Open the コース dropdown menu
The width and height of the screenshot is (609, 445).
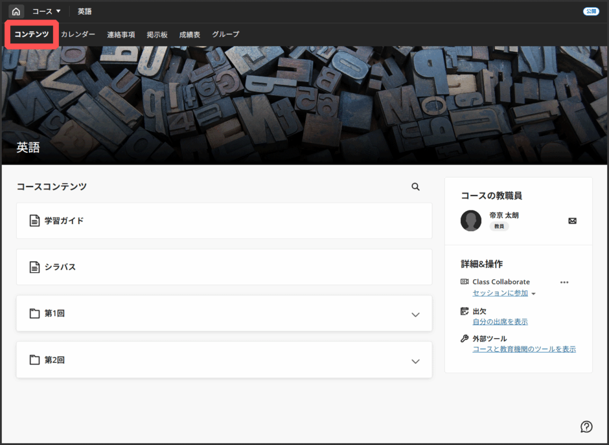click(x=46, y=11)
